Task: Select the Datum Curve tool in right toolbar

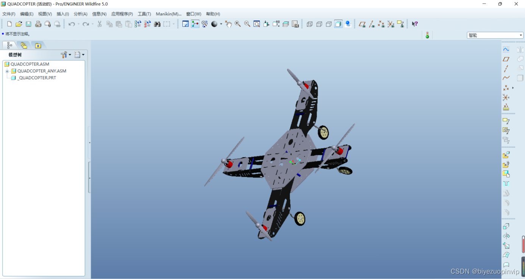Action: [x=506, y=78]
